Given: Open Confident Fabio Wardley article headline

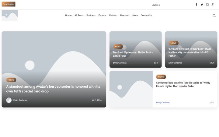Looking at the screenshot, I should [x=183, y=84].
